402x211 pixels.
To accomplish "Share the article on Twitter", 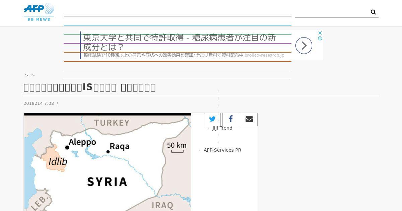I will pyautogui.click(x=212, y=119).
